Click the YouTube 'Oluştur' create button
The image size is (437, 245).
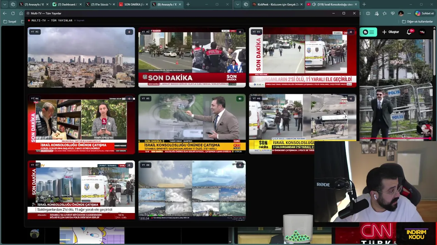(x=391, y=32)
